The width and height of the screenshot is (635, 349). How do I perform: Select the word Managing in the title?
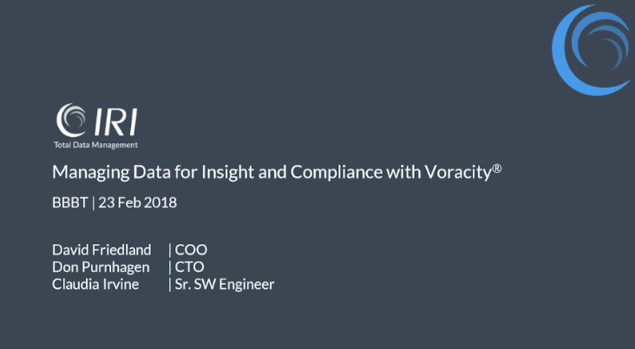click(x=91, y=172)
